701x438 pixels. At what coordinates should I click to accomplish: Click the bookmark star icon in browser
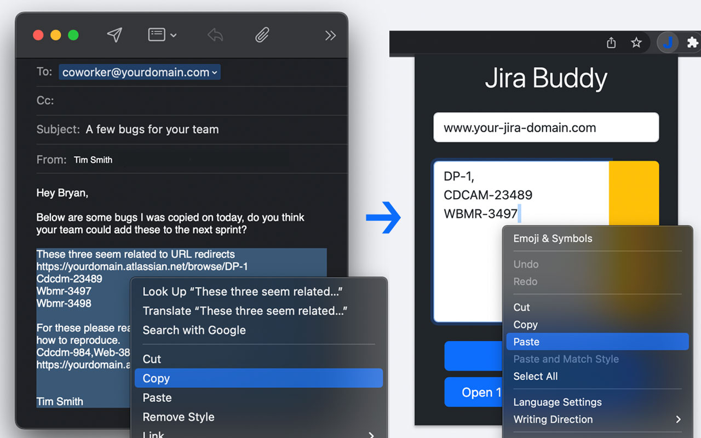point(636,43)
